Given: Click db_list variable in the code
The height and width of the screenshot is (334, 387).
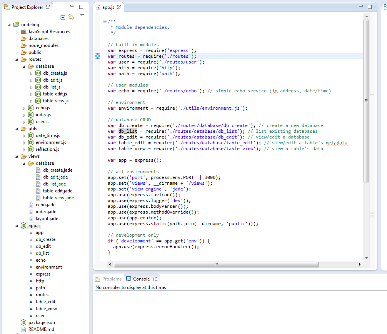Looking at the screenshot, I should [128, 131].
